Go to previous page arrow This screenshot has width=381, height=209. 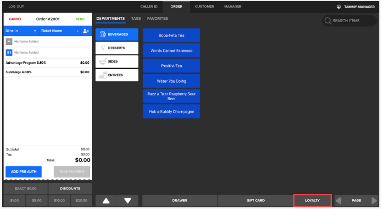point(339,201)
